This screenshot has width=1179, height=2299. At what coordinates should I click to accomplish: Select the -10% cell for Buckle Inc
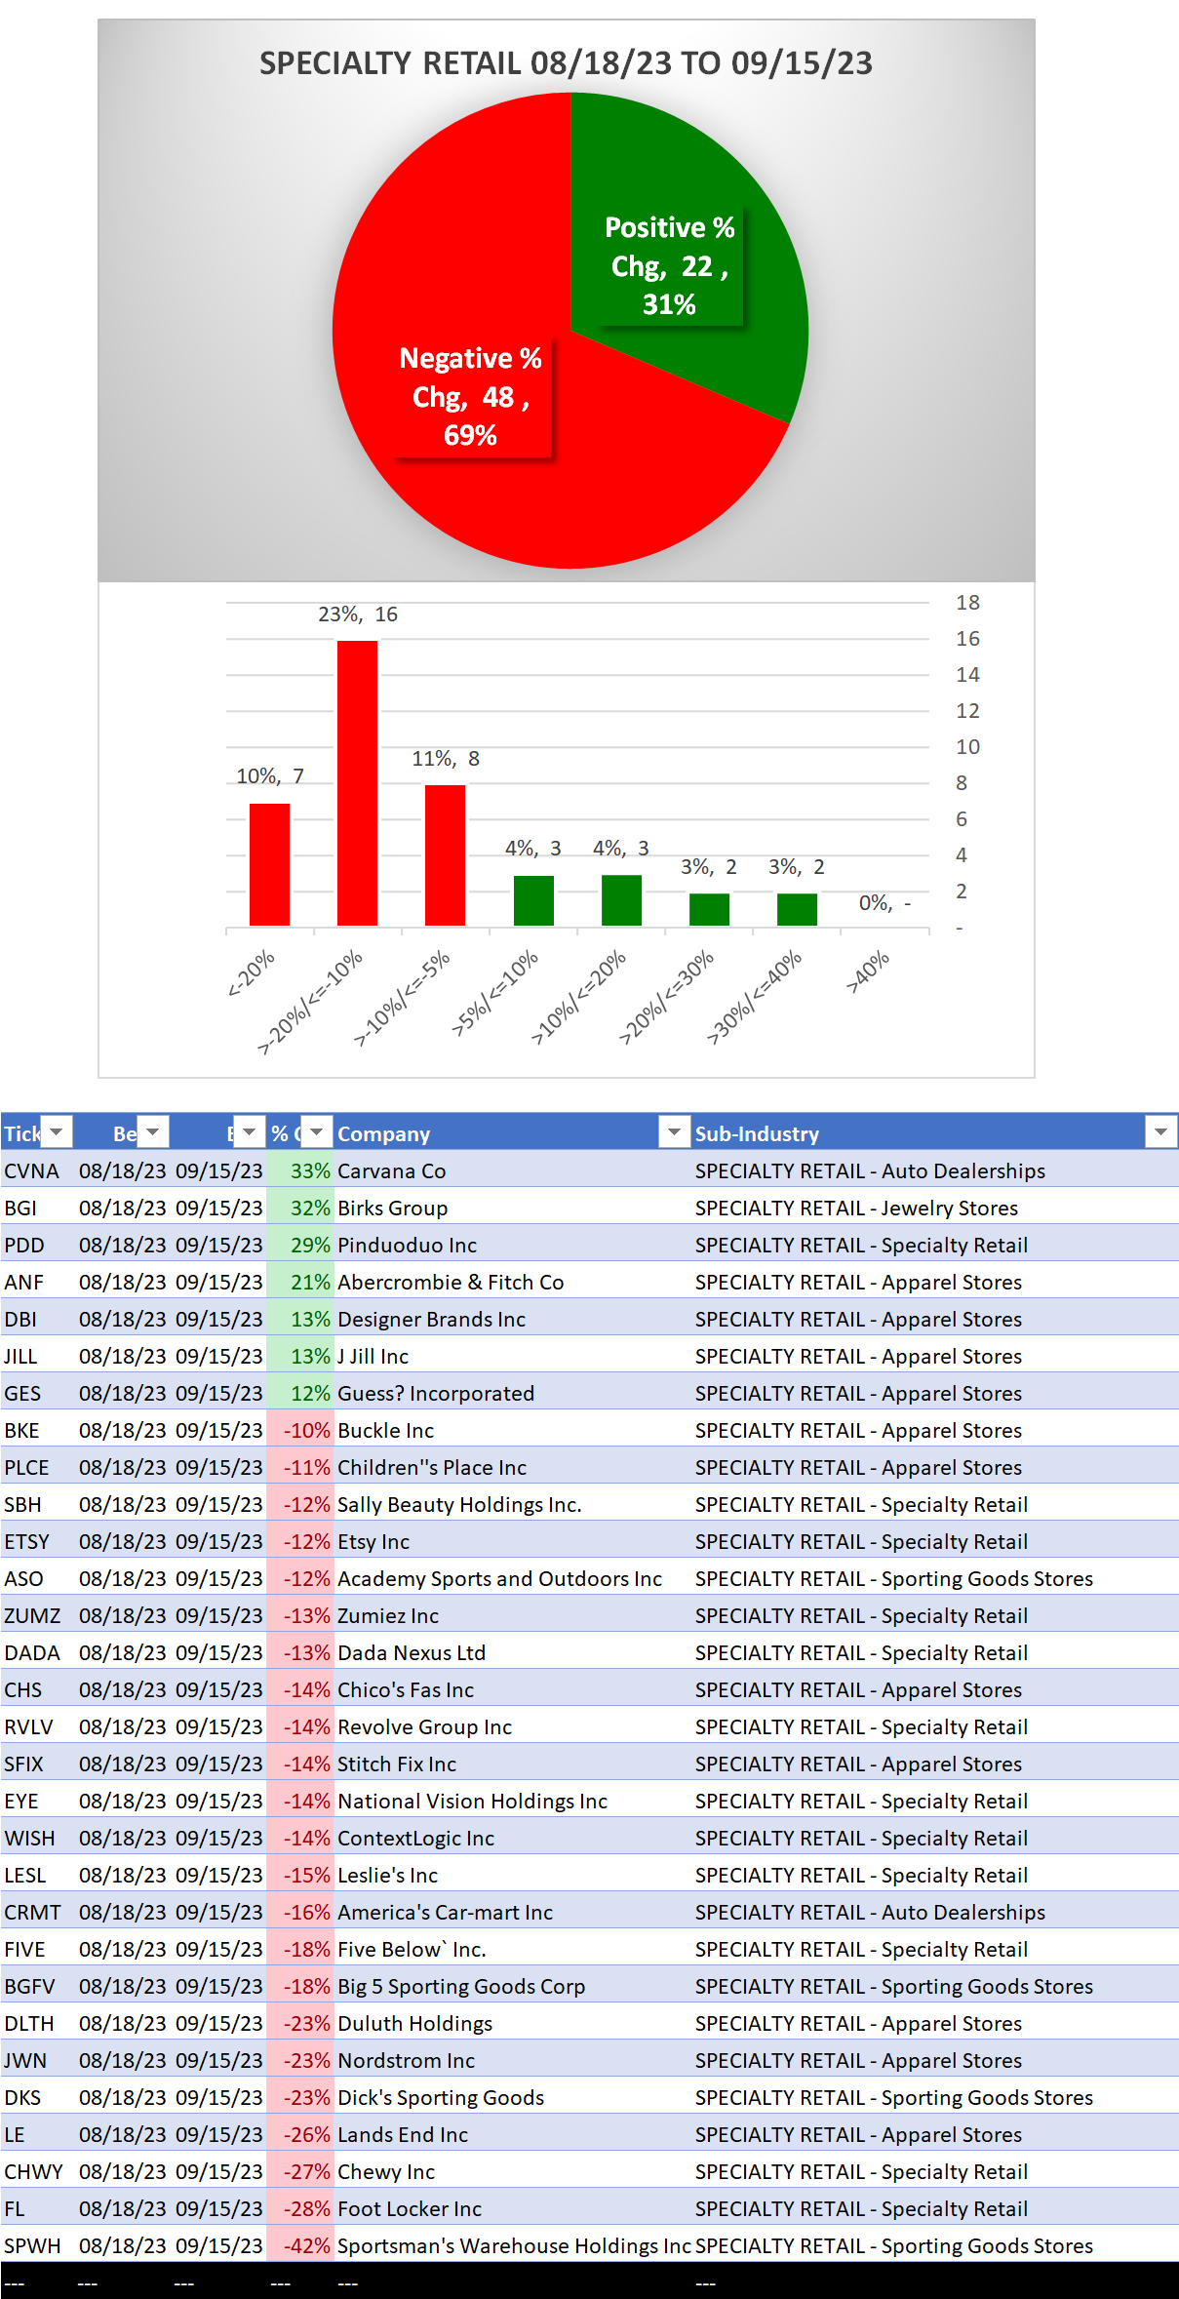pyautogui.click(x=300, y=1430)
